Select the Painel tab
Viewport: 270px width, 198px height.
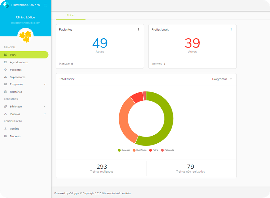(x=71, y=15)
